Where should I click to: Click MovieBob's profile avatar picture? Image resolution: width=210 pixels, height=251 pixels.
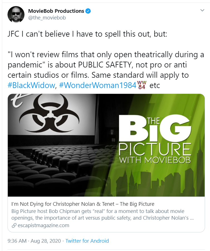(x=16, y=14)
